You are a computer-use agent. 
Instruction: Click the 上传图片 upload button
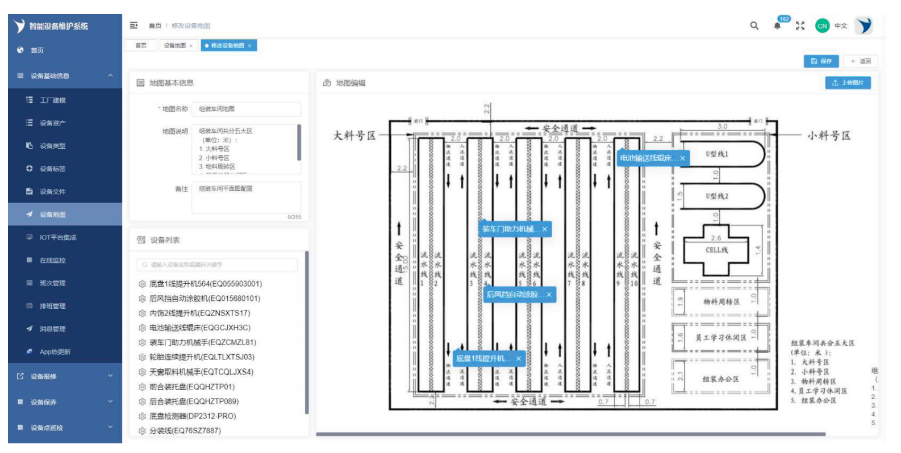point(847,83)
